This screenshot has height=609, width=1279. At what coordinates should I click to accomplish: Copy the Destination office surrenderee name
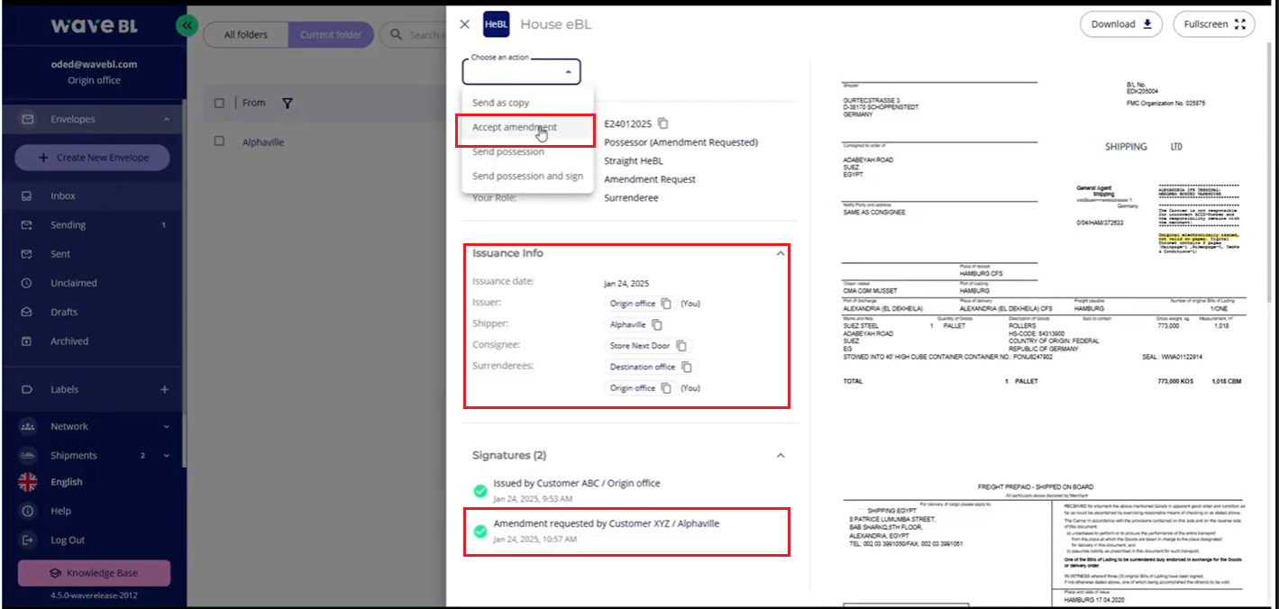pyautogui.click(x=687, y=367)
